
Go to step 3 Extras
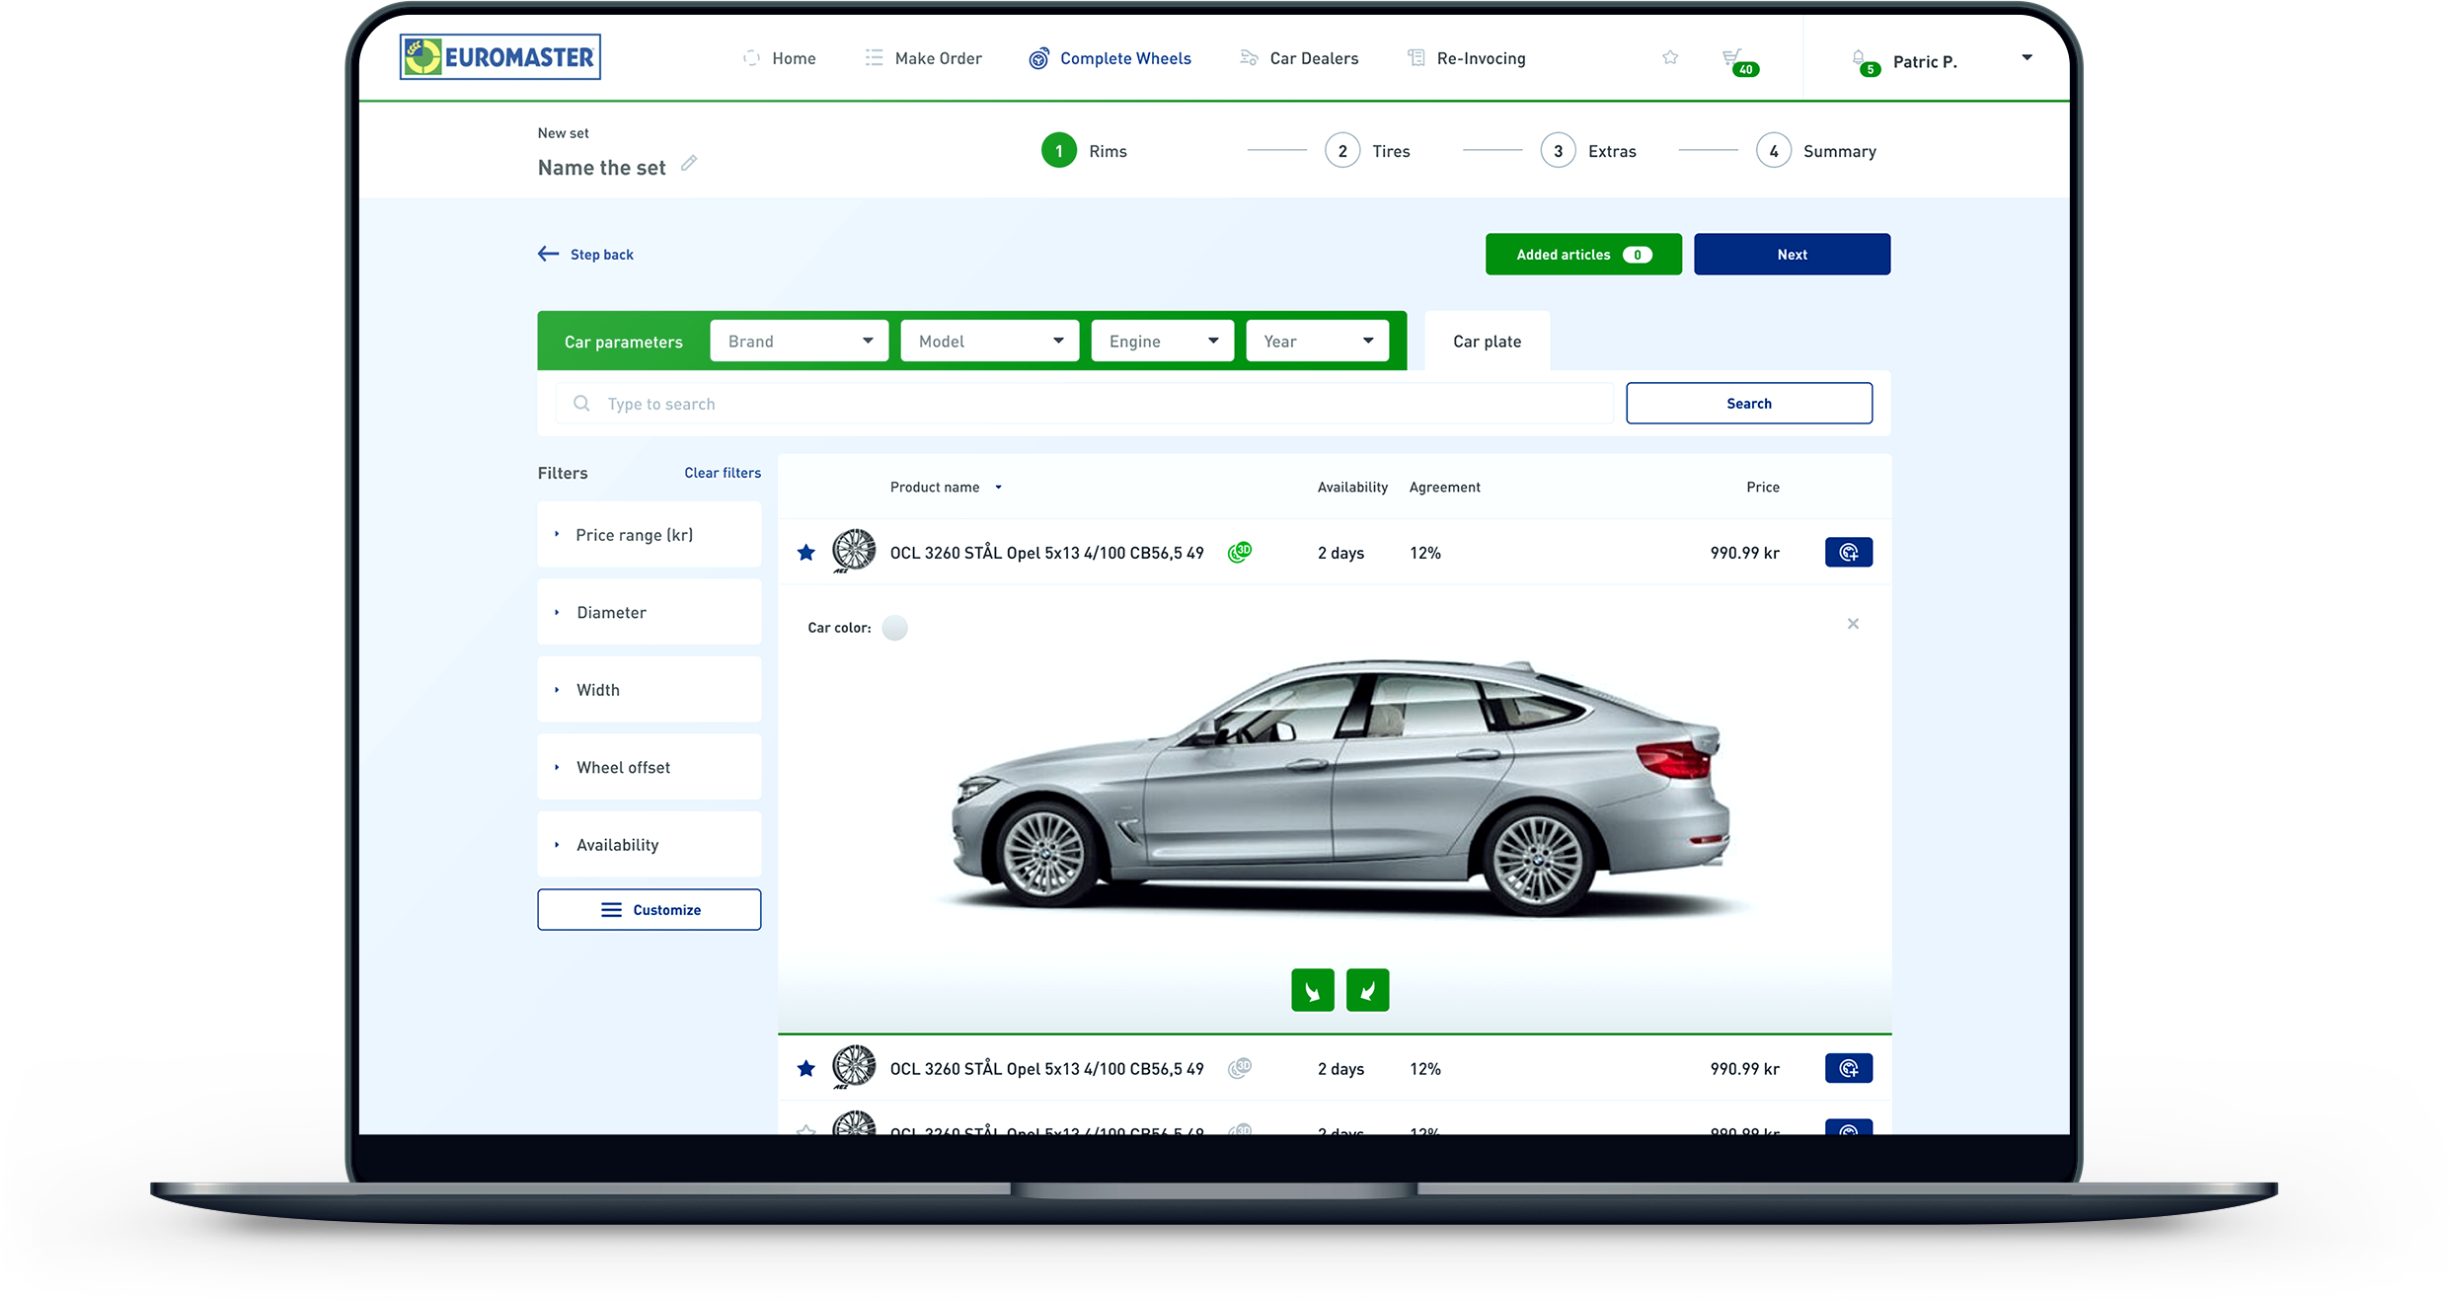click(1588, 151)
